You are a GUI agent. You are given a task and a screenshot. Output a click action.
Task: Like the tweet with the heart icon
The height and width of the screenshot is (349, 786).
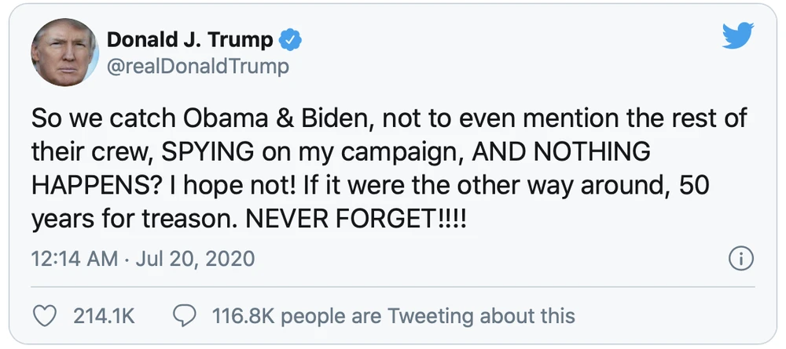(x=47, y=316)
